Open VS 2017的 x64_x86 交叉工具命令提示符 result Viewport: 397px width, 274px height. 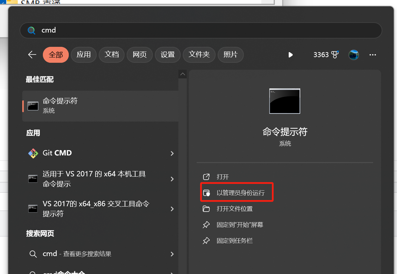point(100,209)
